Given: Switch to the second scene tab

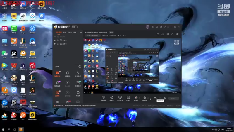Looking at the screenshot, I should [64, 32].
